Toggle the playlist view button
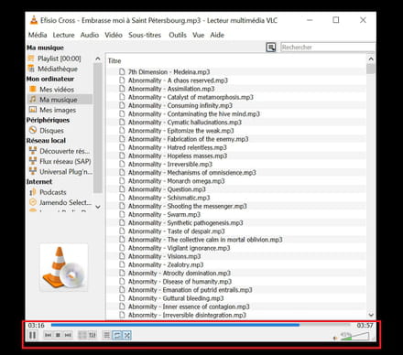 [106, 335]
